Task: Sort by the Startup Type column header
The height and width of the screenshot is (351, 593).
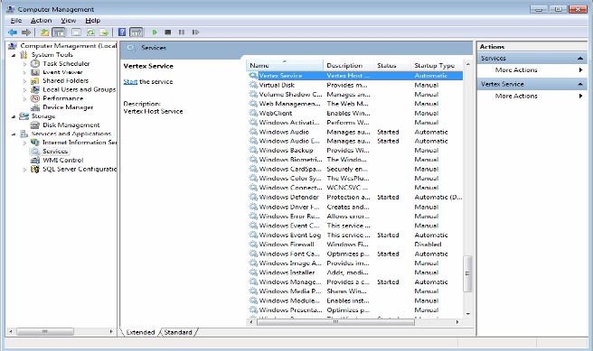Action: [x=437, y=65]
